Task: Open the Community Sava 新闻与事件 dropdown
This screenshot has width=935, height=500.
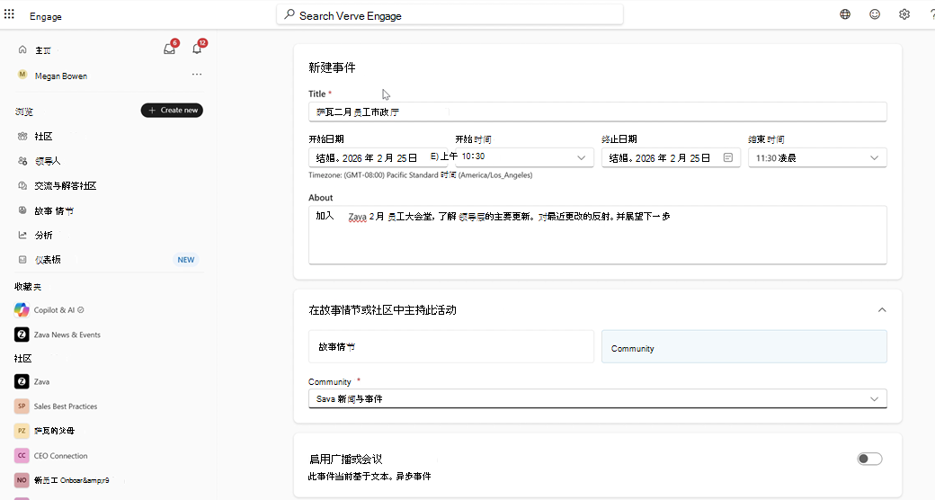Action: (598, 398)
